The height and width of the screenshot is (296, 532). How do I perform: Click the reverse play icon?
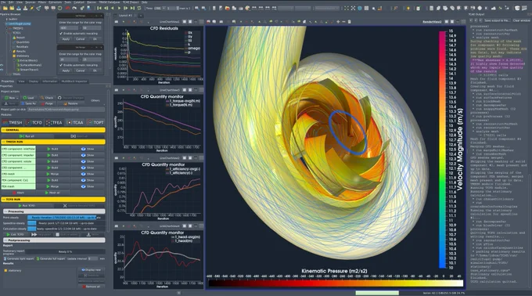point(113,8)
